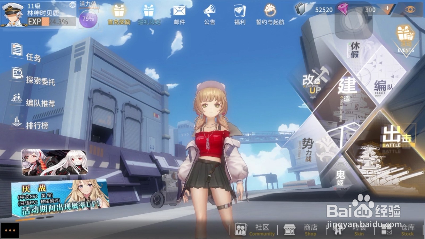Open 排行榜 rankings
Image resolution: width=425 pixels, height=239 pixels.
30,123
